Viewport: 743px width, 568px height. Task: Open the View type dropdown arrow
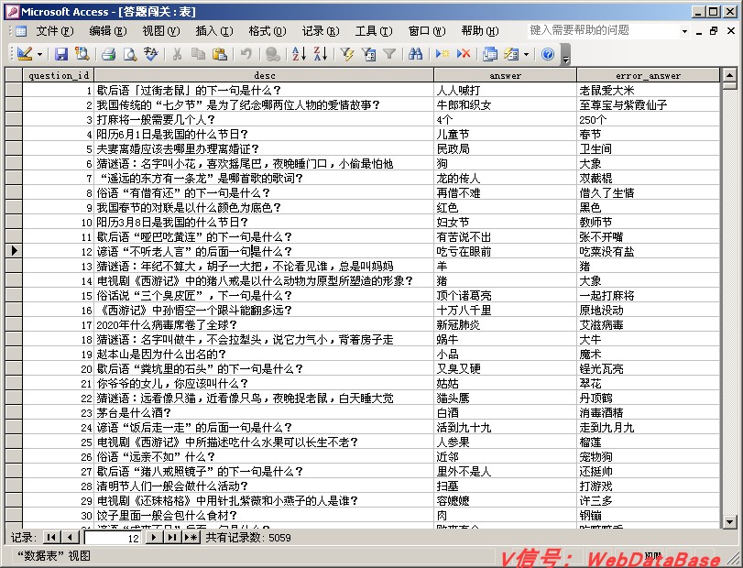click(39, 54)
